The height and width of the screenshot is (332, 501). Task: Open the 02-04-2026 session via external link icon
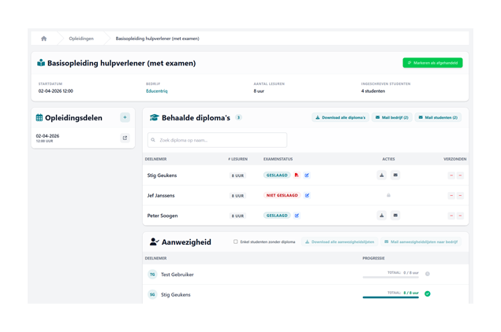coord(125,138)
